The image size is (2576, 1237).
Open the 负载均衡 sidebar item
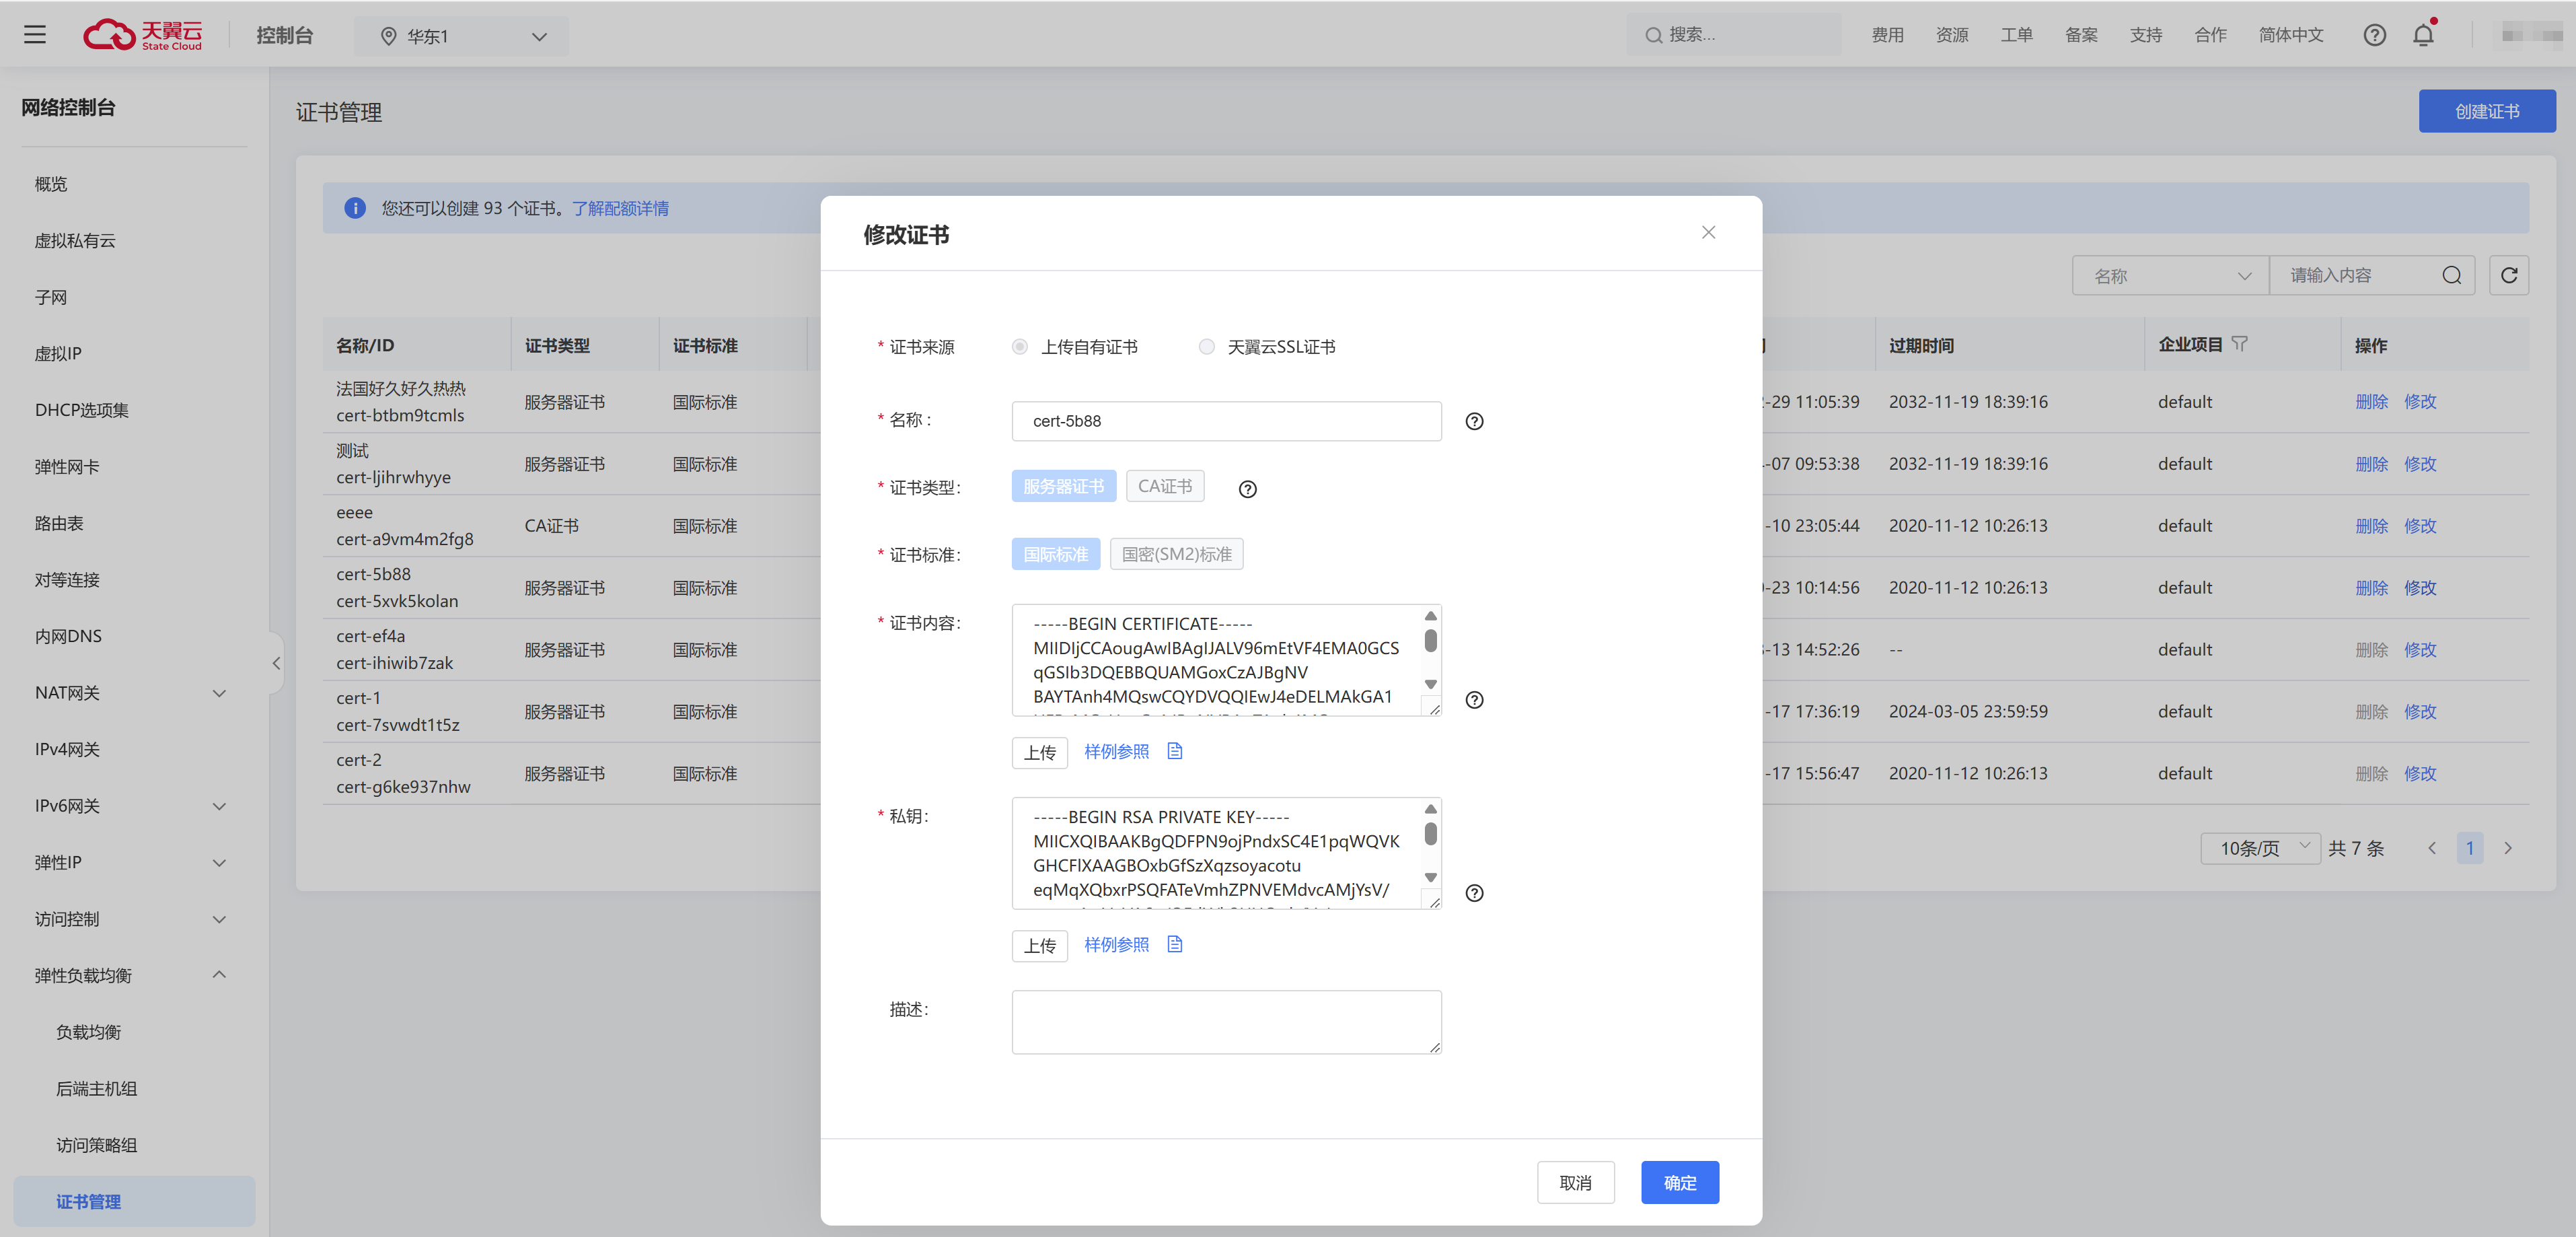click(88, 1031)
